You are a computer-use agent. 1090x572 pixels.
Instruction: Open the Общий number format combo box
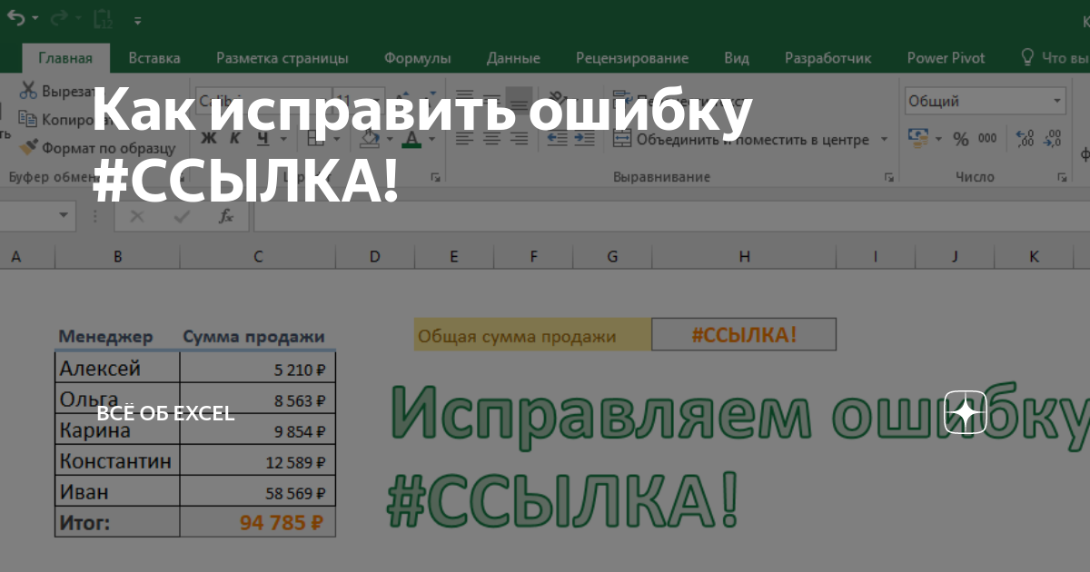pyautogui.click(x=986, y=101)
